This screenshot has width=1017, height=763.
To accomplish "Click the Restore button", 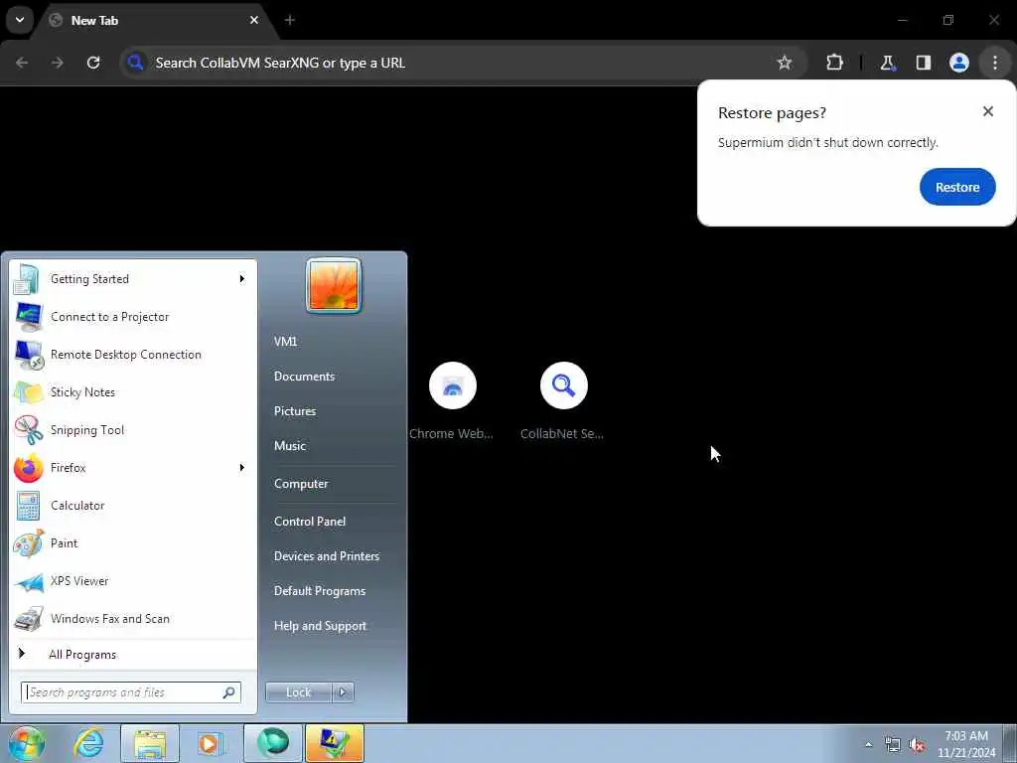I will [x=957, y=187].
